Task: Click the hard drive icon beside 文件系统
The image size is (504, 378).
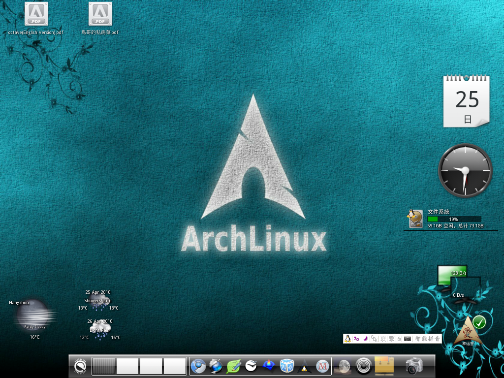Action: (415, 219)
